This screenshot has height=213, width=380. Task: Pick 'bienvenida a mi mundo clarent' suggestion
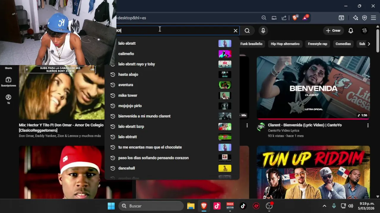172,116
